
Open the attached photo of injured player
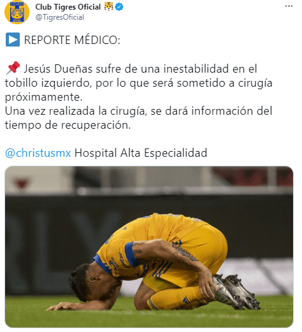tap(149, 247)
